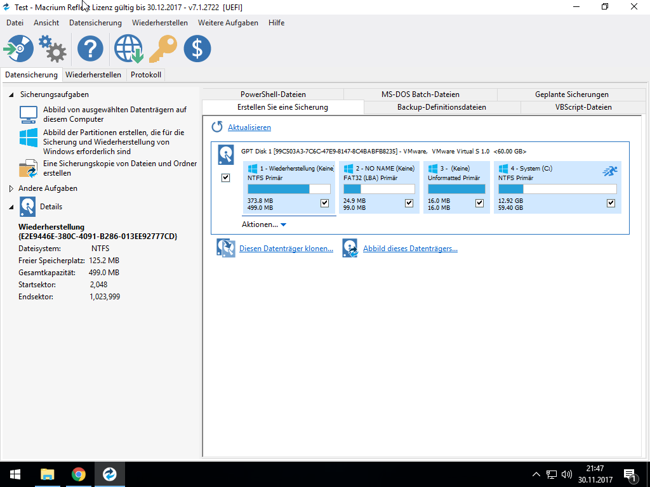
Task: Open settings via the gears toolbar icon
Action: coord(53,48)
